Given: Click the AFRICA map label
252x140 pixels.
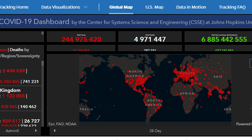Looking at the screenshot, I should [187, 93].
